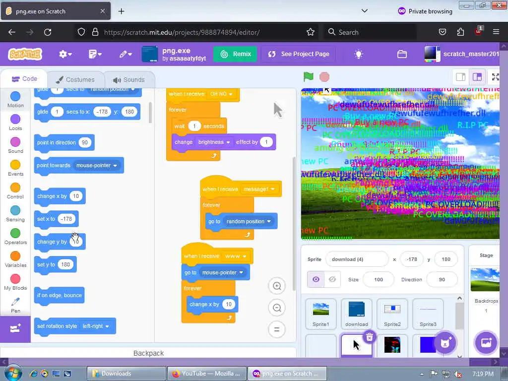Viewport: 508px width, 381px height.
Task: Open the Tutorials lightbulb
Action: click(x=359, y=54)
